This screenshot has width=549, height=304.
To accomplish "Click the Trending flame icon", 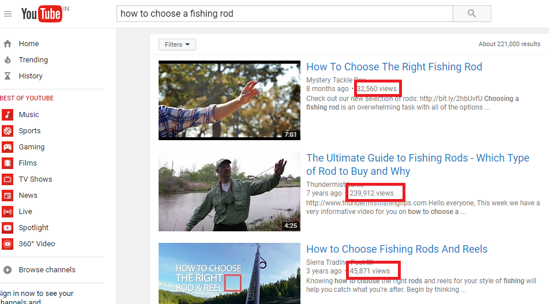I will pos(7,60).
